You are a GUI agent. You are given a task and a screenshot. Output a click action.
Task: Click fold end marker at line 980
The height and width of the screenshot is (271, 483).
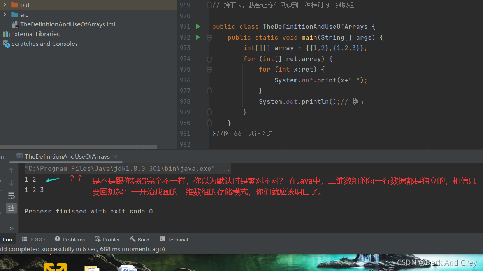[209, 123]
